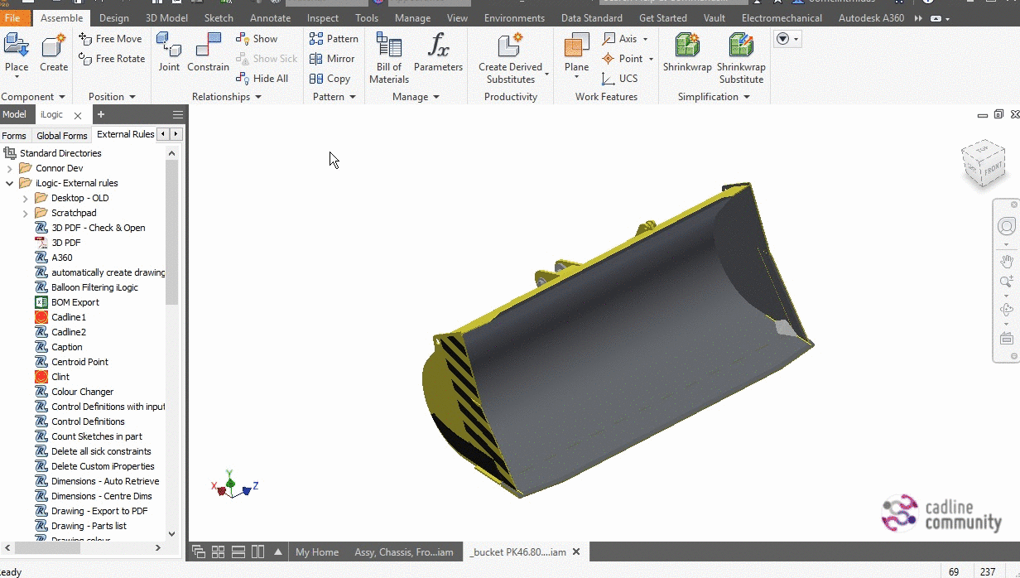The image size is (1020, 578).
Task: Switch to tiled window layout icon
Action: click(x=219, y=552)
